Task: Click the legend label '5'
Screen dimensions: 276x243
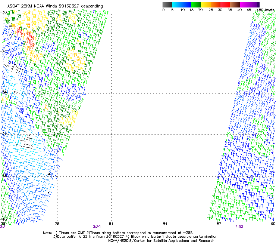Action: coord(172,10)
